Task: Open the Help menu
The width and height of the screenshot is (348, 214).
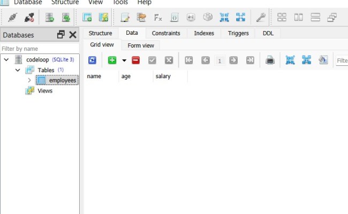Action: (144, 2)
